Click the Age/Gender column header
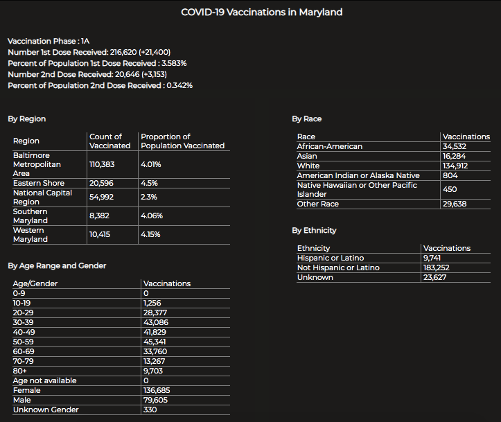Image resolution: width=501 pixels, height=422 pixels. pyautogui.click(x=35, y=284)
